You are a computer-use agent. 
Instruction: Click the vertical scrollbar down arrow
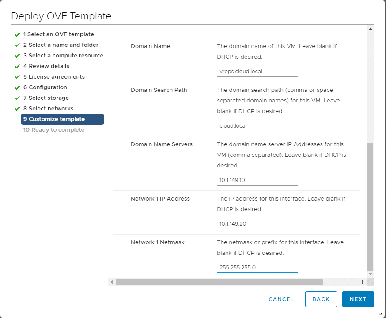click(x=370, y=274)
